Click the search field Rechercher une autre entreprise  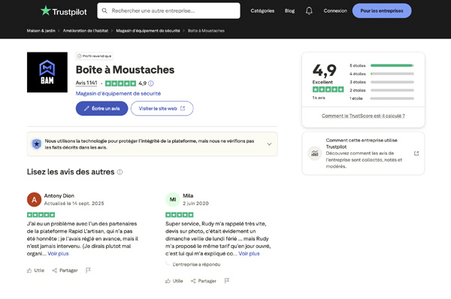[x=168, y=11]
